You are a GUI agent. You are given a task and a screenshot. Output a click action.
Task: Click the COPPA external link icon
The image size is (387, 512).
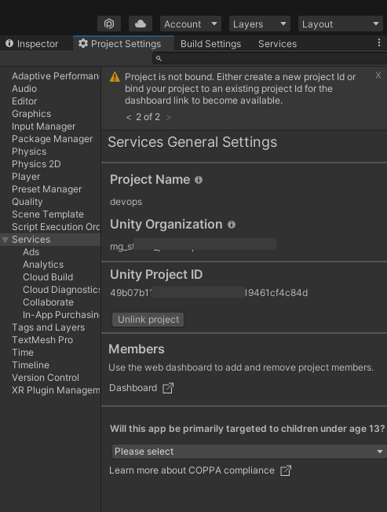pyautogui.click(x=286, y=470)
